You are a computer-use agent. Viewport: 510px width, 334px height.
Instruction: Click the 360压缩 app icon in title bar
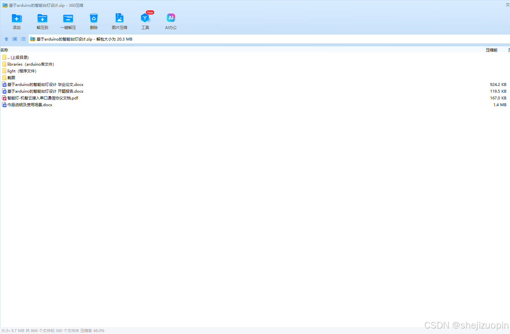click(5, 5)
